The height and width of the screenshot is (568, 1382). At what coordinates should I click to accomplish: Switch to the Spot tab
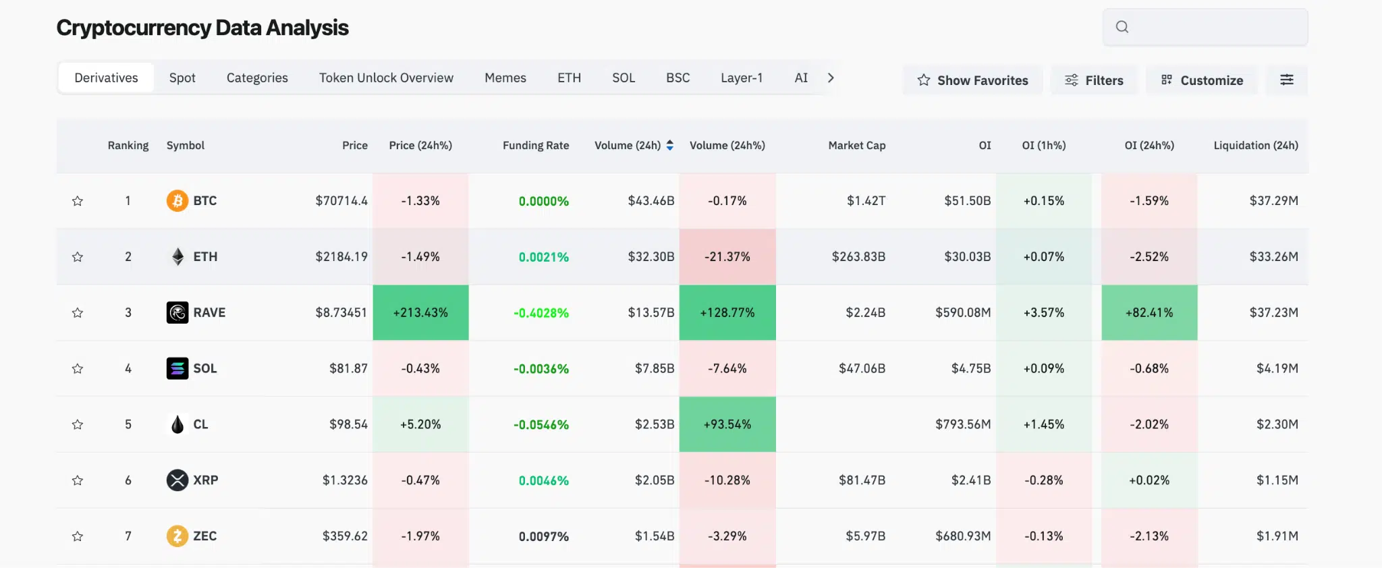click(182, 78)
